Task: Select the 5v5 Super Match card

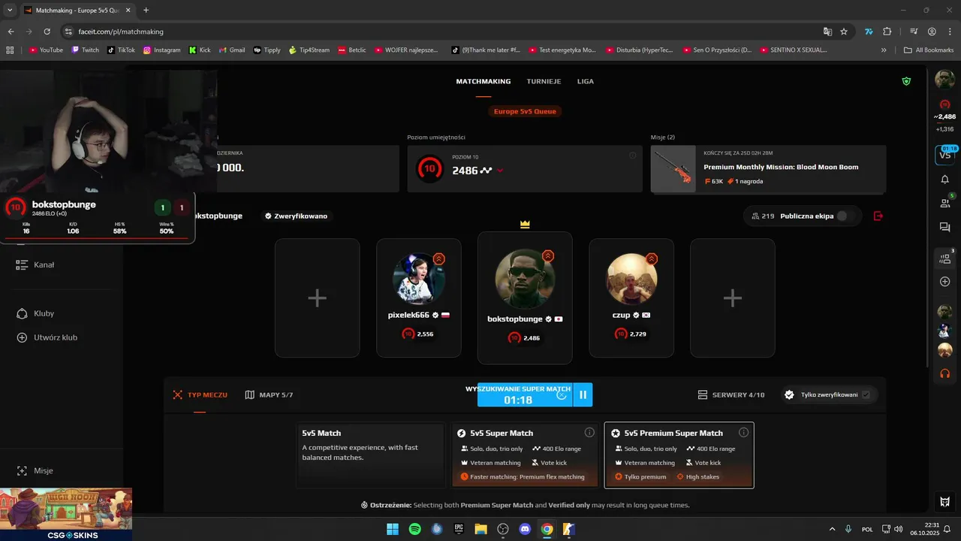Action: point(526,455)
